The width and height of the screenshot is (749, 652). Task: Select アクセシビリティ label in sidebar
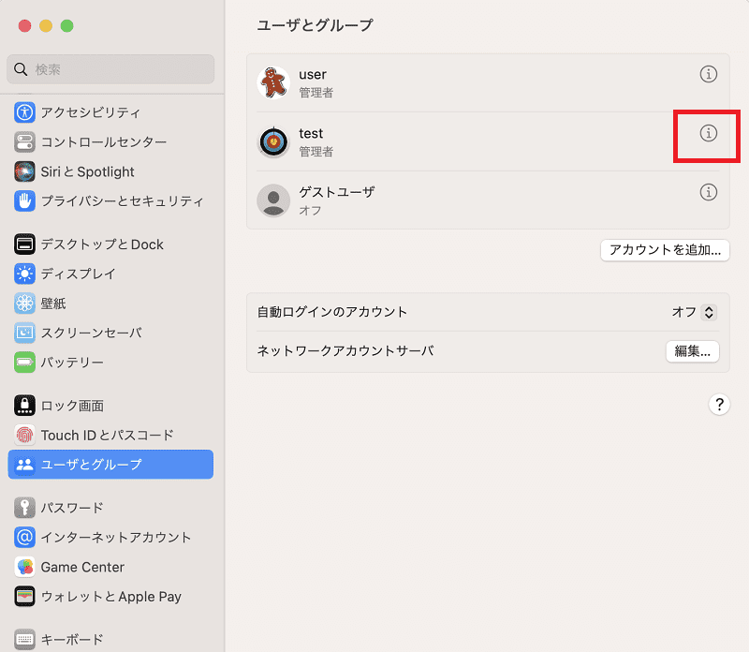tap(91, 112)
